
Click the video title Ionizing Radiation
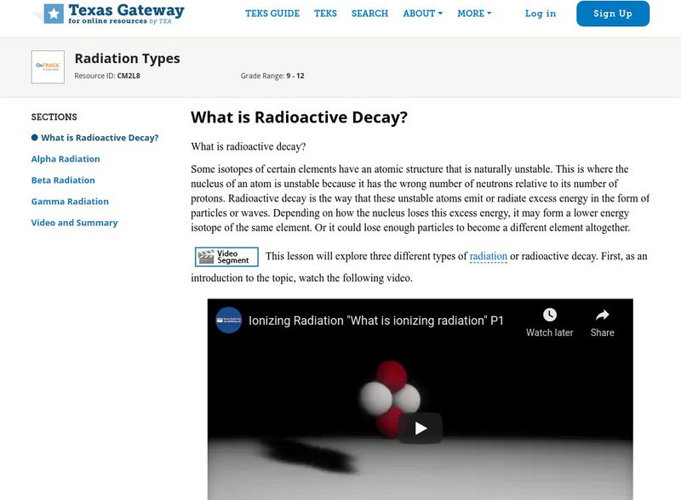pos(375,321)
